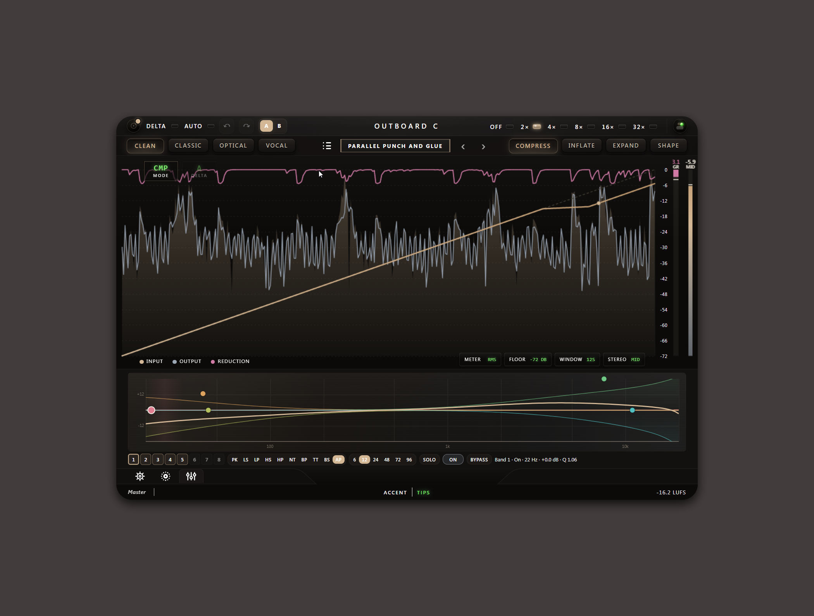
Task: Select EQ band 7 button
Action: (x=207, y=459)
